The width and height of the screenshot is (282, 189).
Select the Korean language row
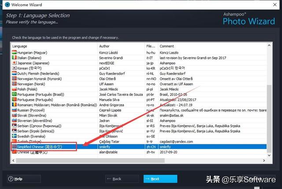pos(139,68)
